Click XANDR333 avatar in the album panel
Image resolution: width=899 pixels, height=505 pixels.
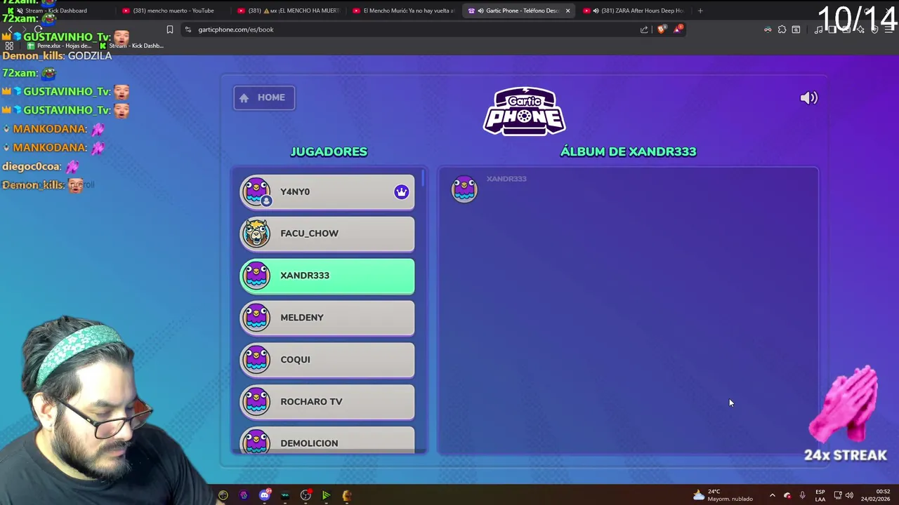pos(464,189)
